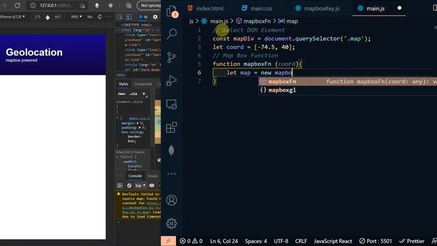Image resolution: width=437 pixels, height=246 pixels.
Task: Rotate the emulated device viewport
Action: click(100, 17)
